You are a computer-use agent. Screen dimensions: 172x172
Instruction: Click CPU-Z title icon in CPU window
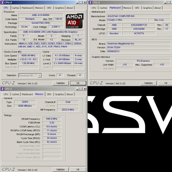coord(2,2)
